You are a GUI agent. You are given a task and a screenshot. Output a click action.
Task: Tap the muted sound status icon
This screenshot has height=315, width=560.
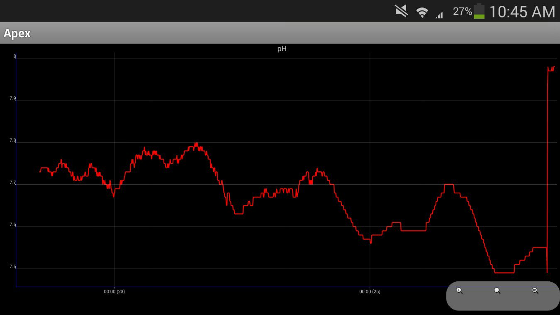pos(401,12)
